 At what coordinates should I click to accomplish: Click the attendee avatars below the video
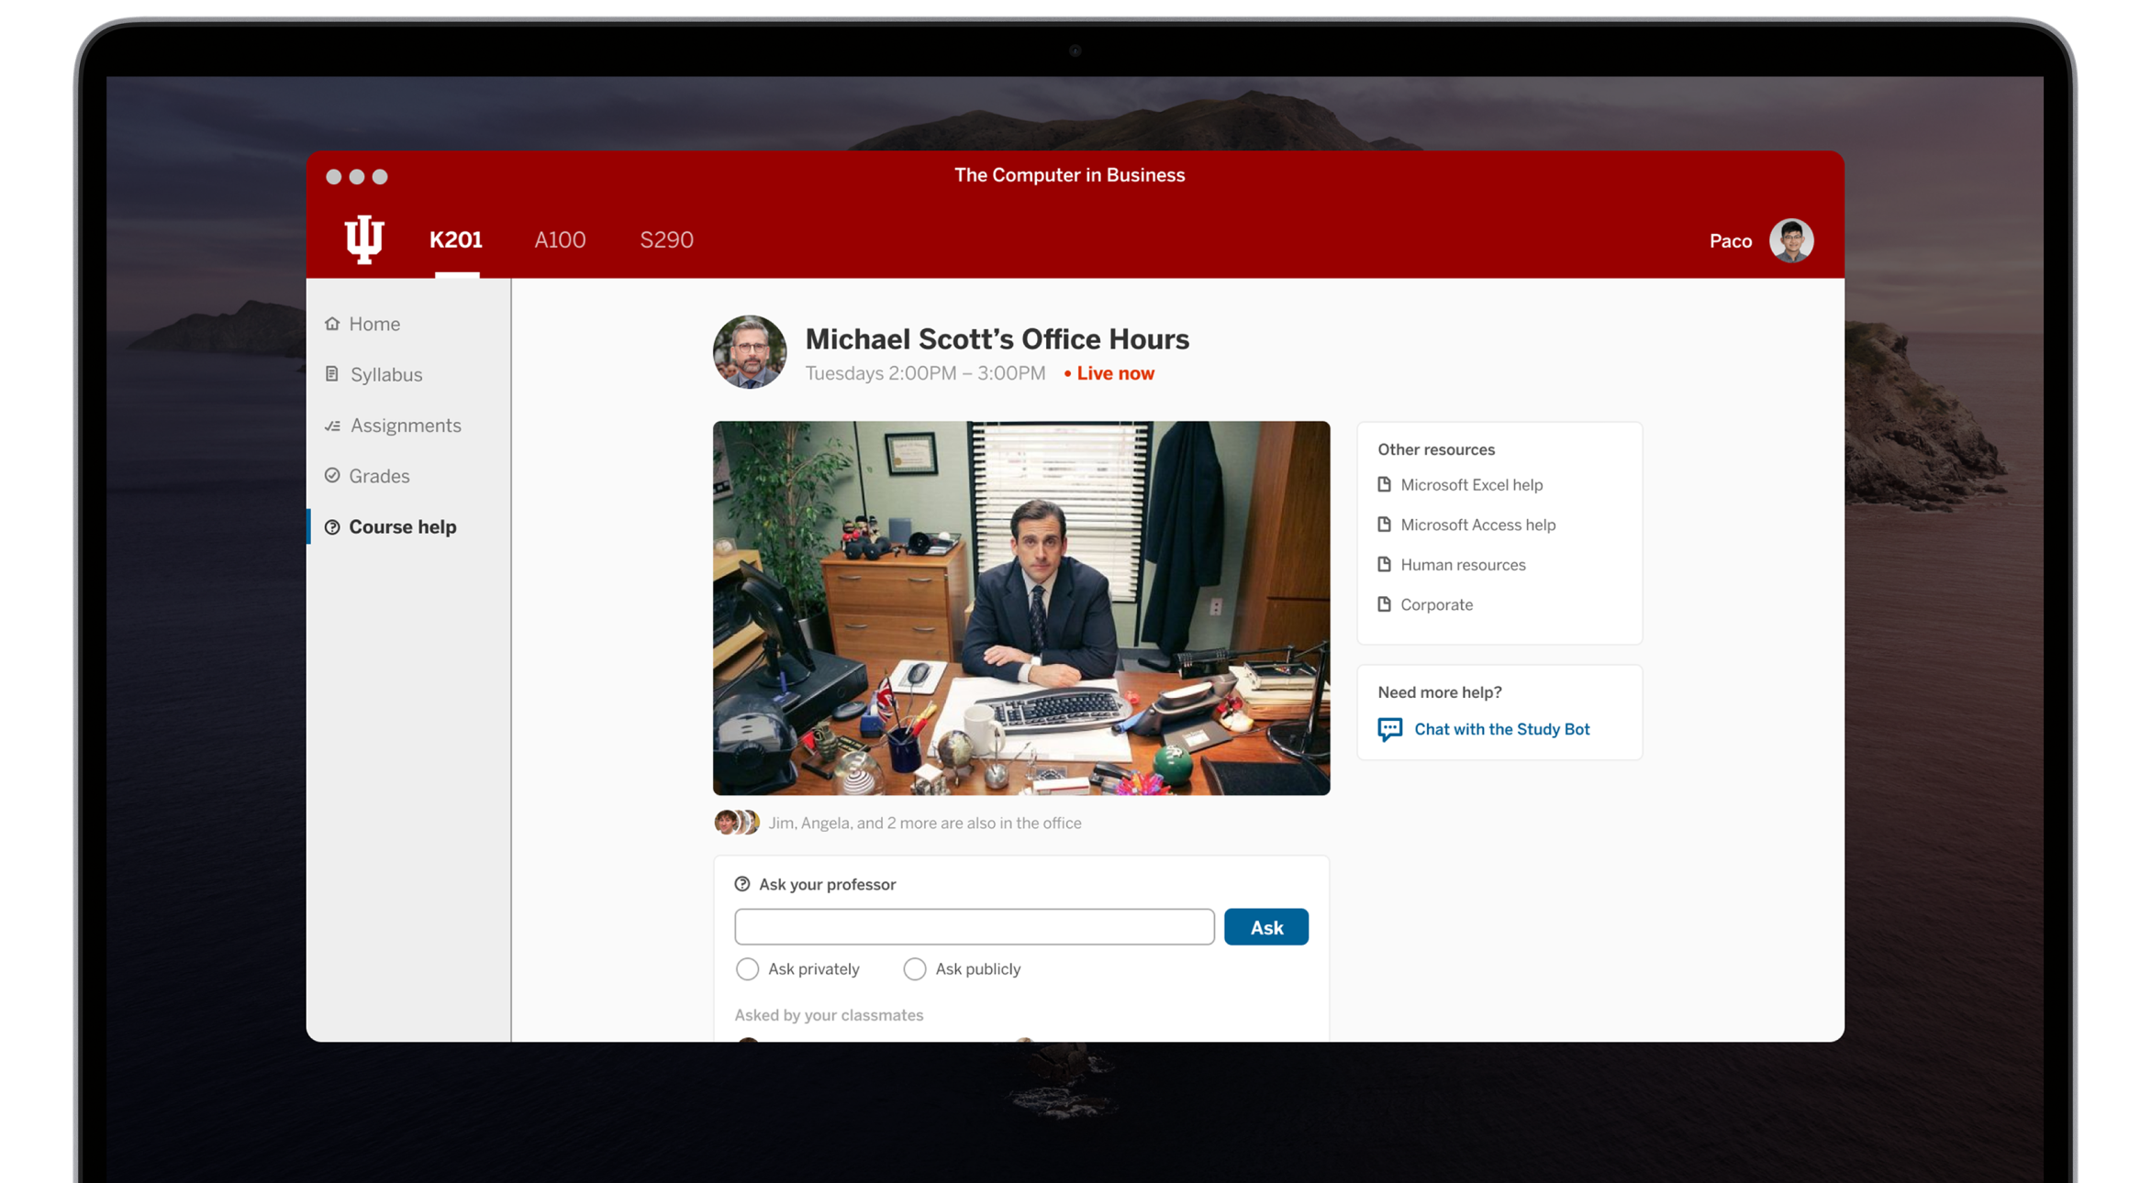(737, 823)
